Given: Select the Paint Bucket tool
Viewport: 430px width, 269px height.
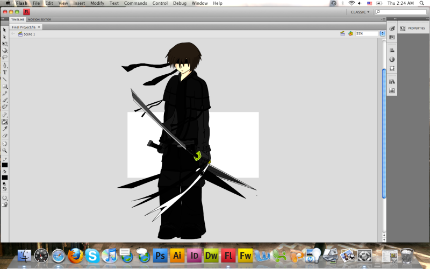Looking at the screenshot, I should pyautogui.click(x=5, y=122).
